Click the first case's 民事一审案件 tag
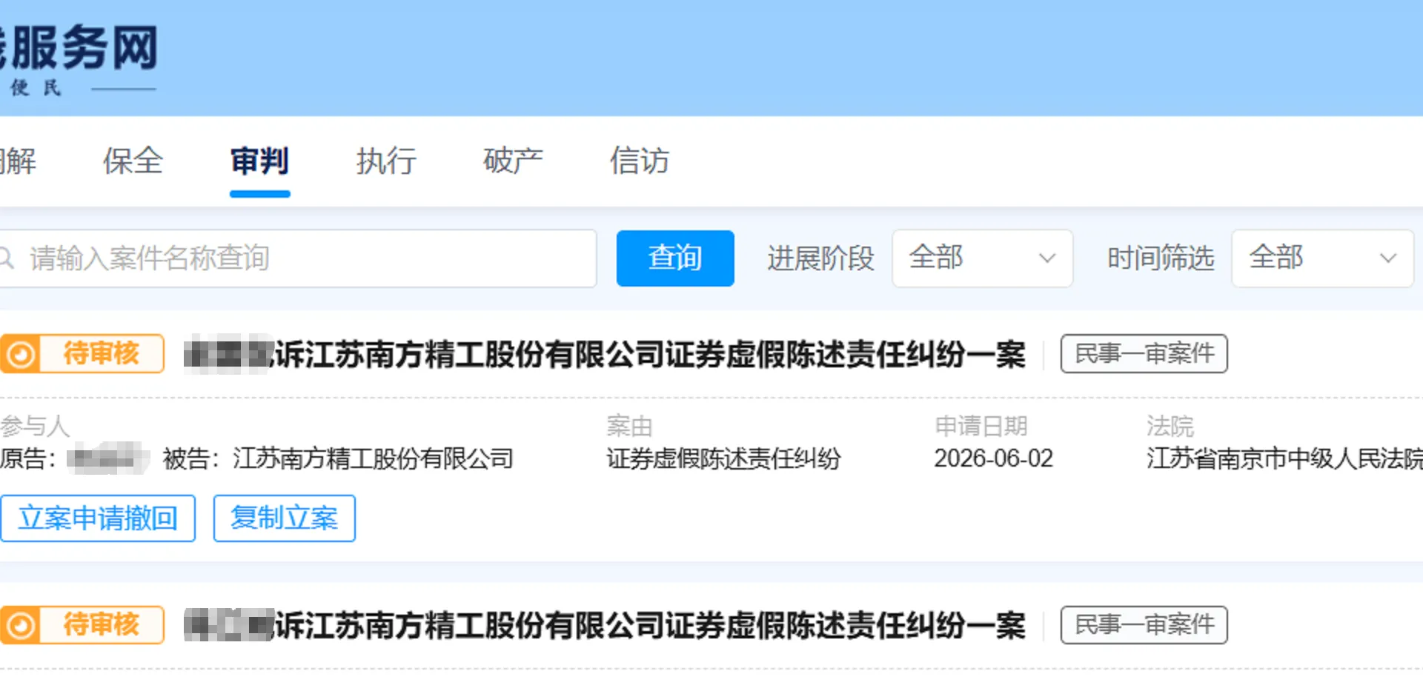This screenshot has height=688, width=1423. click(1144, 354)
